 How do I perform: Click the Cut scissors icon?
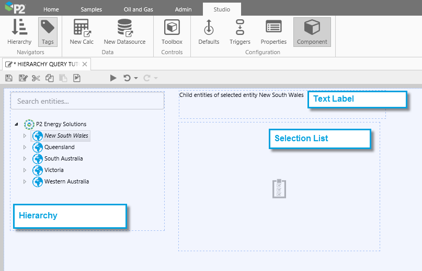click(x=36, y=78)
